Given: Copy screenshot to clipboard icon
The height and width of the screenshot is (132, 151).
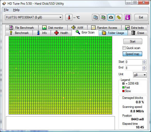Looking at the screenshot, I should (103, 17).
